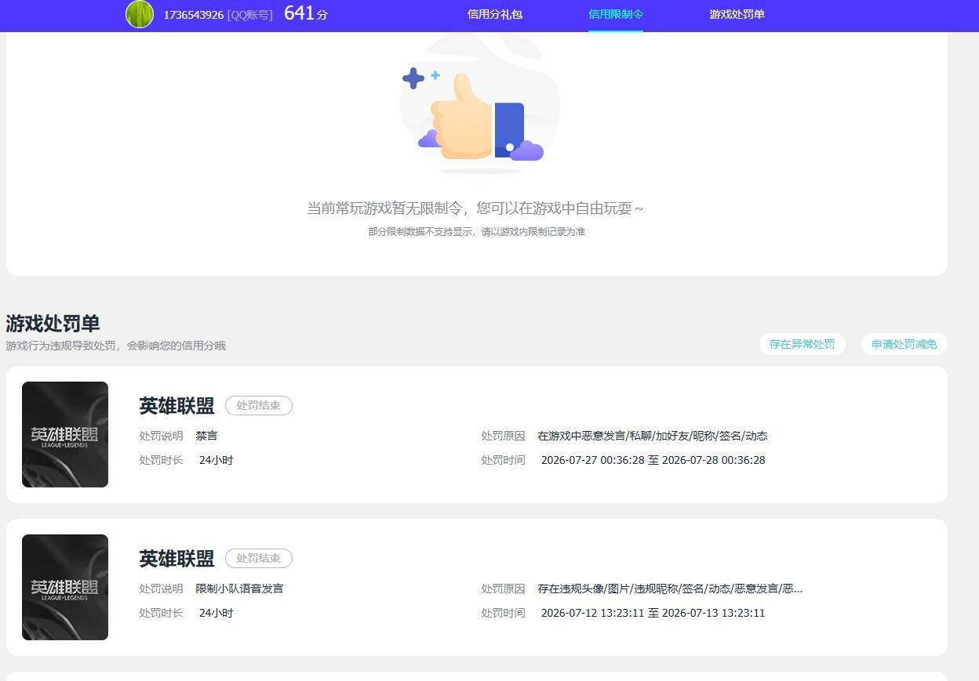The height and width of the screenshot is (681, 979).
Task: Click the thumbs-up illustration
Action: 479,106
